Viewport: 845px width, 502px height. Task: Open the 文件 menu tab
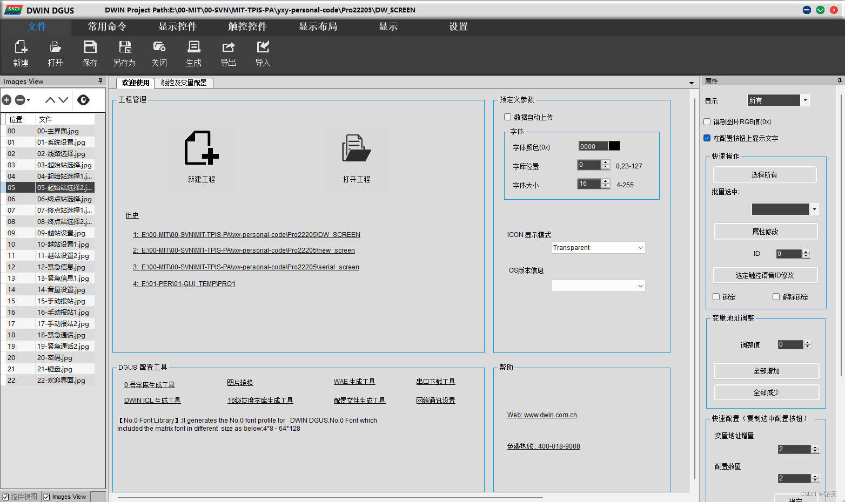pos(37,26)
